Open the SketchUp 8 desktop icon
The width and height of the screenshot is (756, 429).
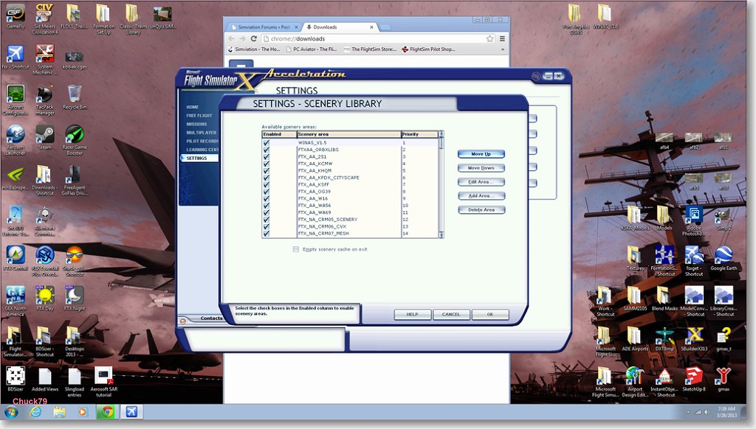pos(694,376)
